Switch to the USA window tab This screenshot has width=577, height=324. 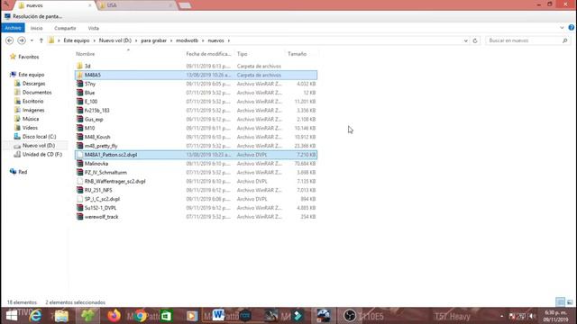(135, 5)
